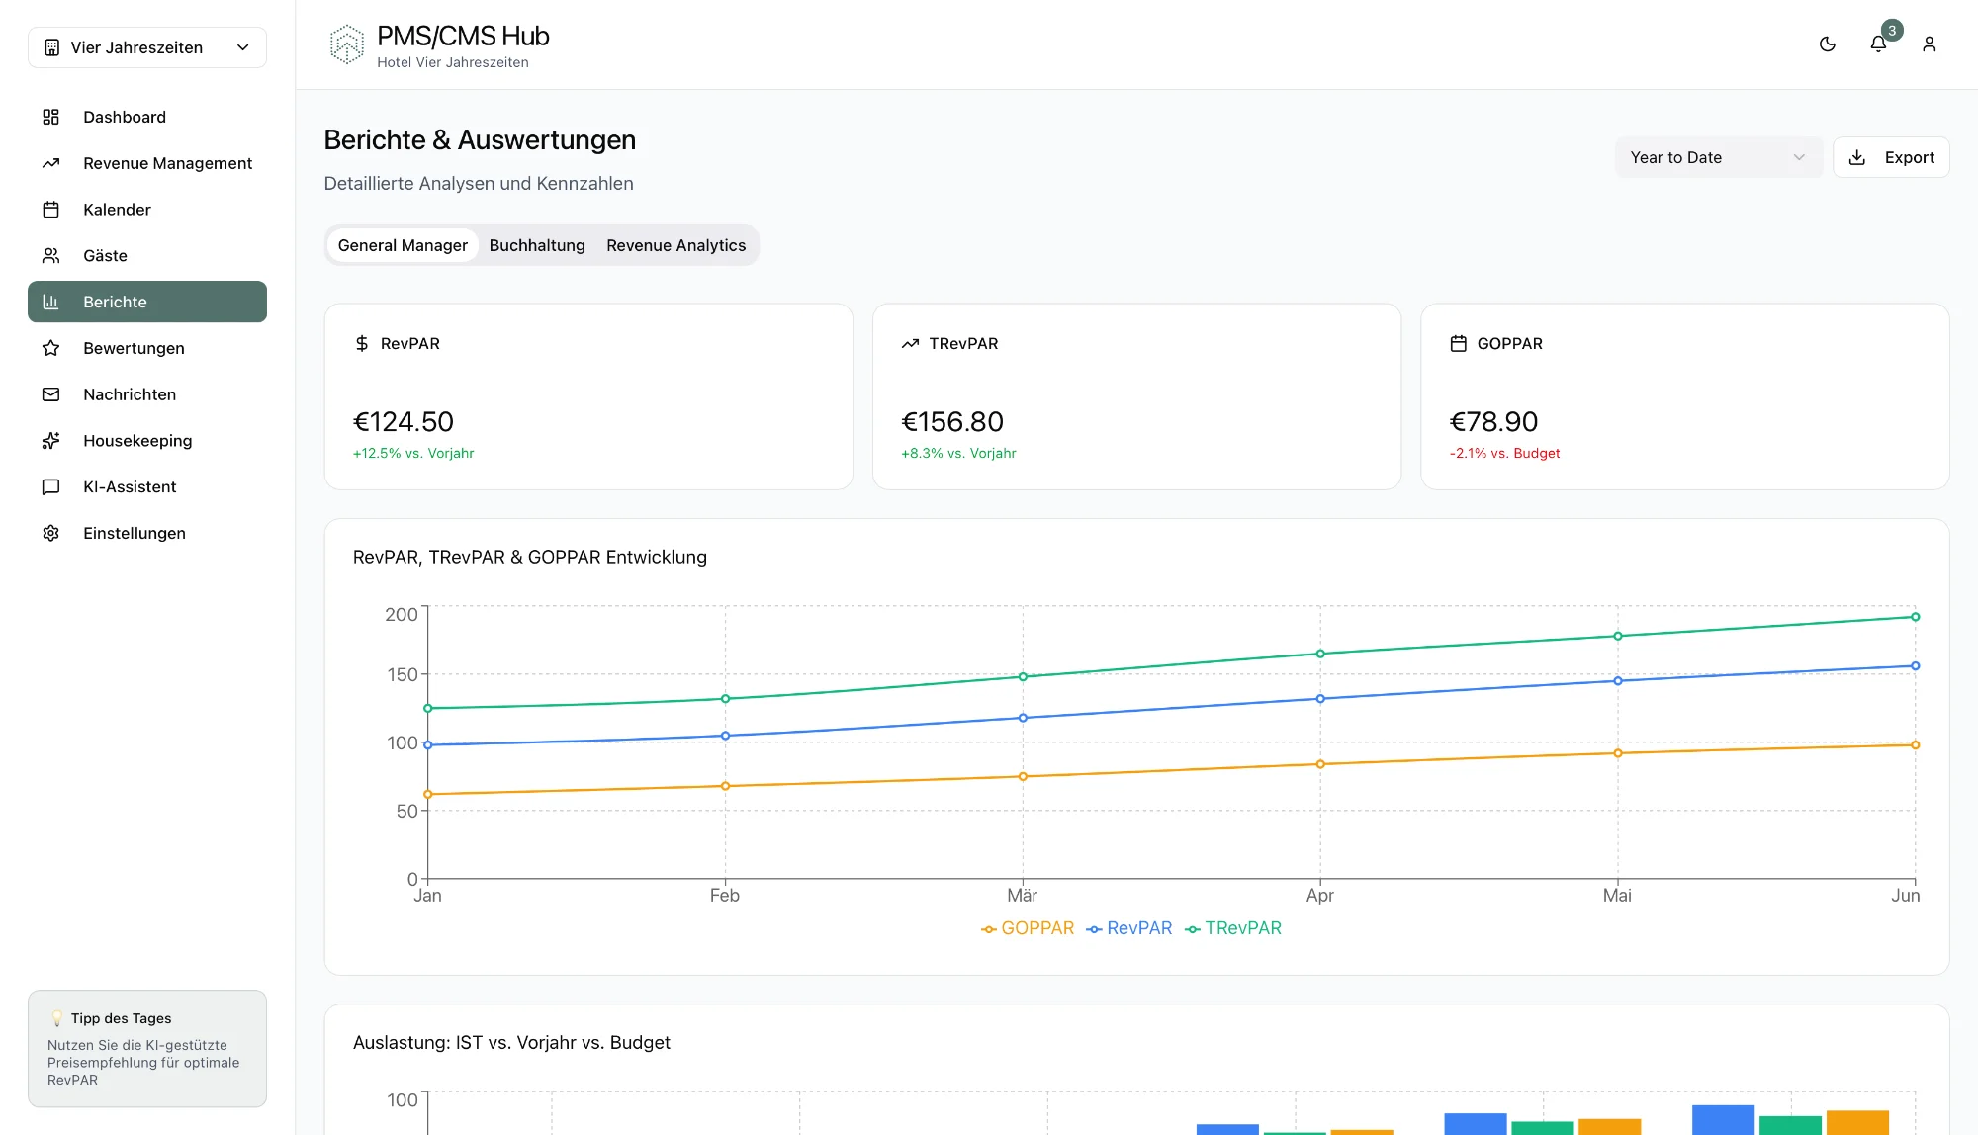Click the Bewertungen star icon
This screenshot has height=1135, width=1978.
tap(51, 348)
